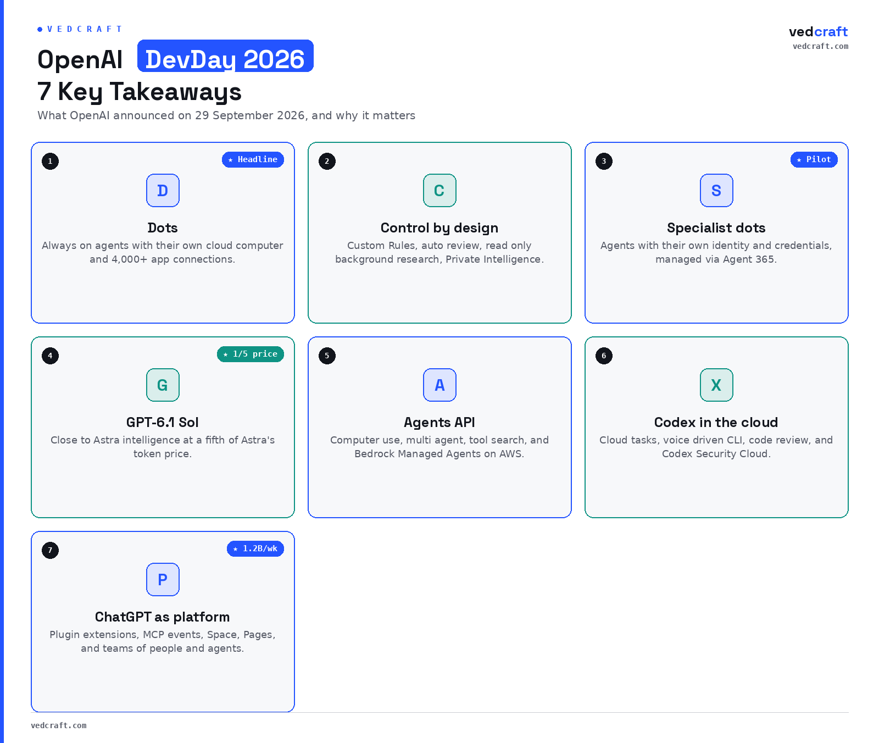Click number 2 badge on Control by design card
The image size is (879, 743).
click(x=327, y=161)
